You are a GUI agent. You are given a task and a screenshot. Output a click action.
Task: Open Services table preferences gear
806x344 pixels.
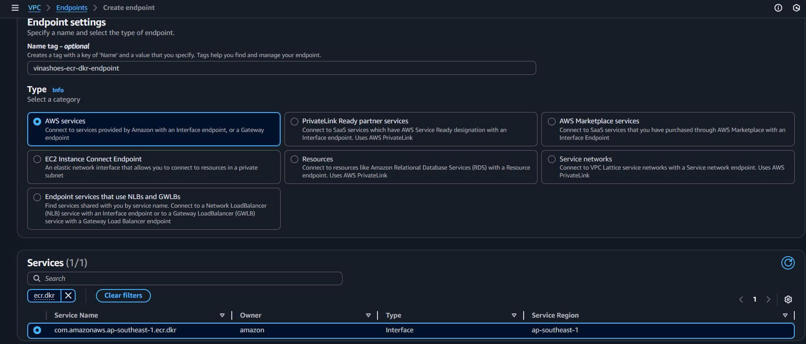coord(788,299)
